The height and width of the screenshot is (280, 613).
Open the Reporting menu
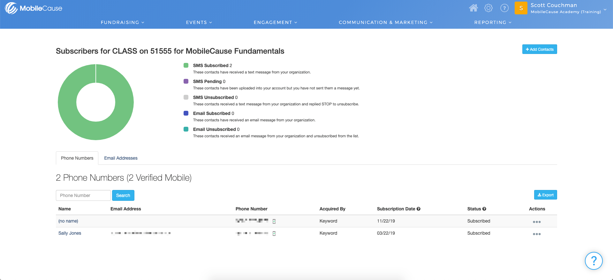(x=493, y=22)
